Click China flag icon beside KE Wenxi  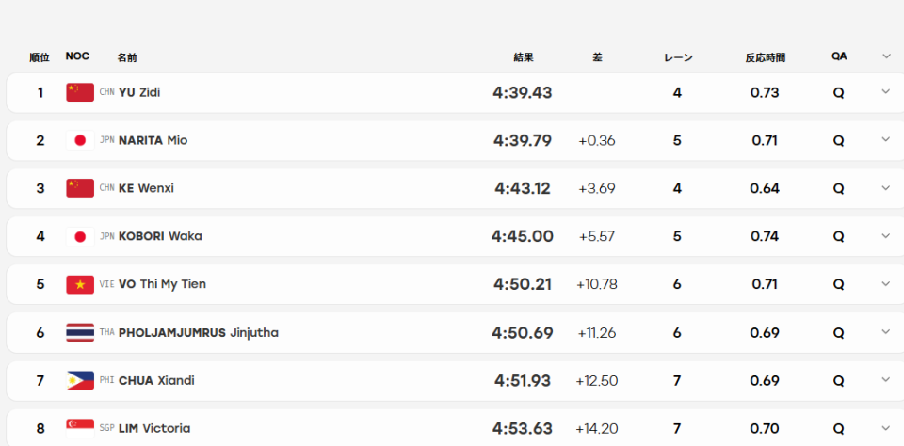(80, 188)
